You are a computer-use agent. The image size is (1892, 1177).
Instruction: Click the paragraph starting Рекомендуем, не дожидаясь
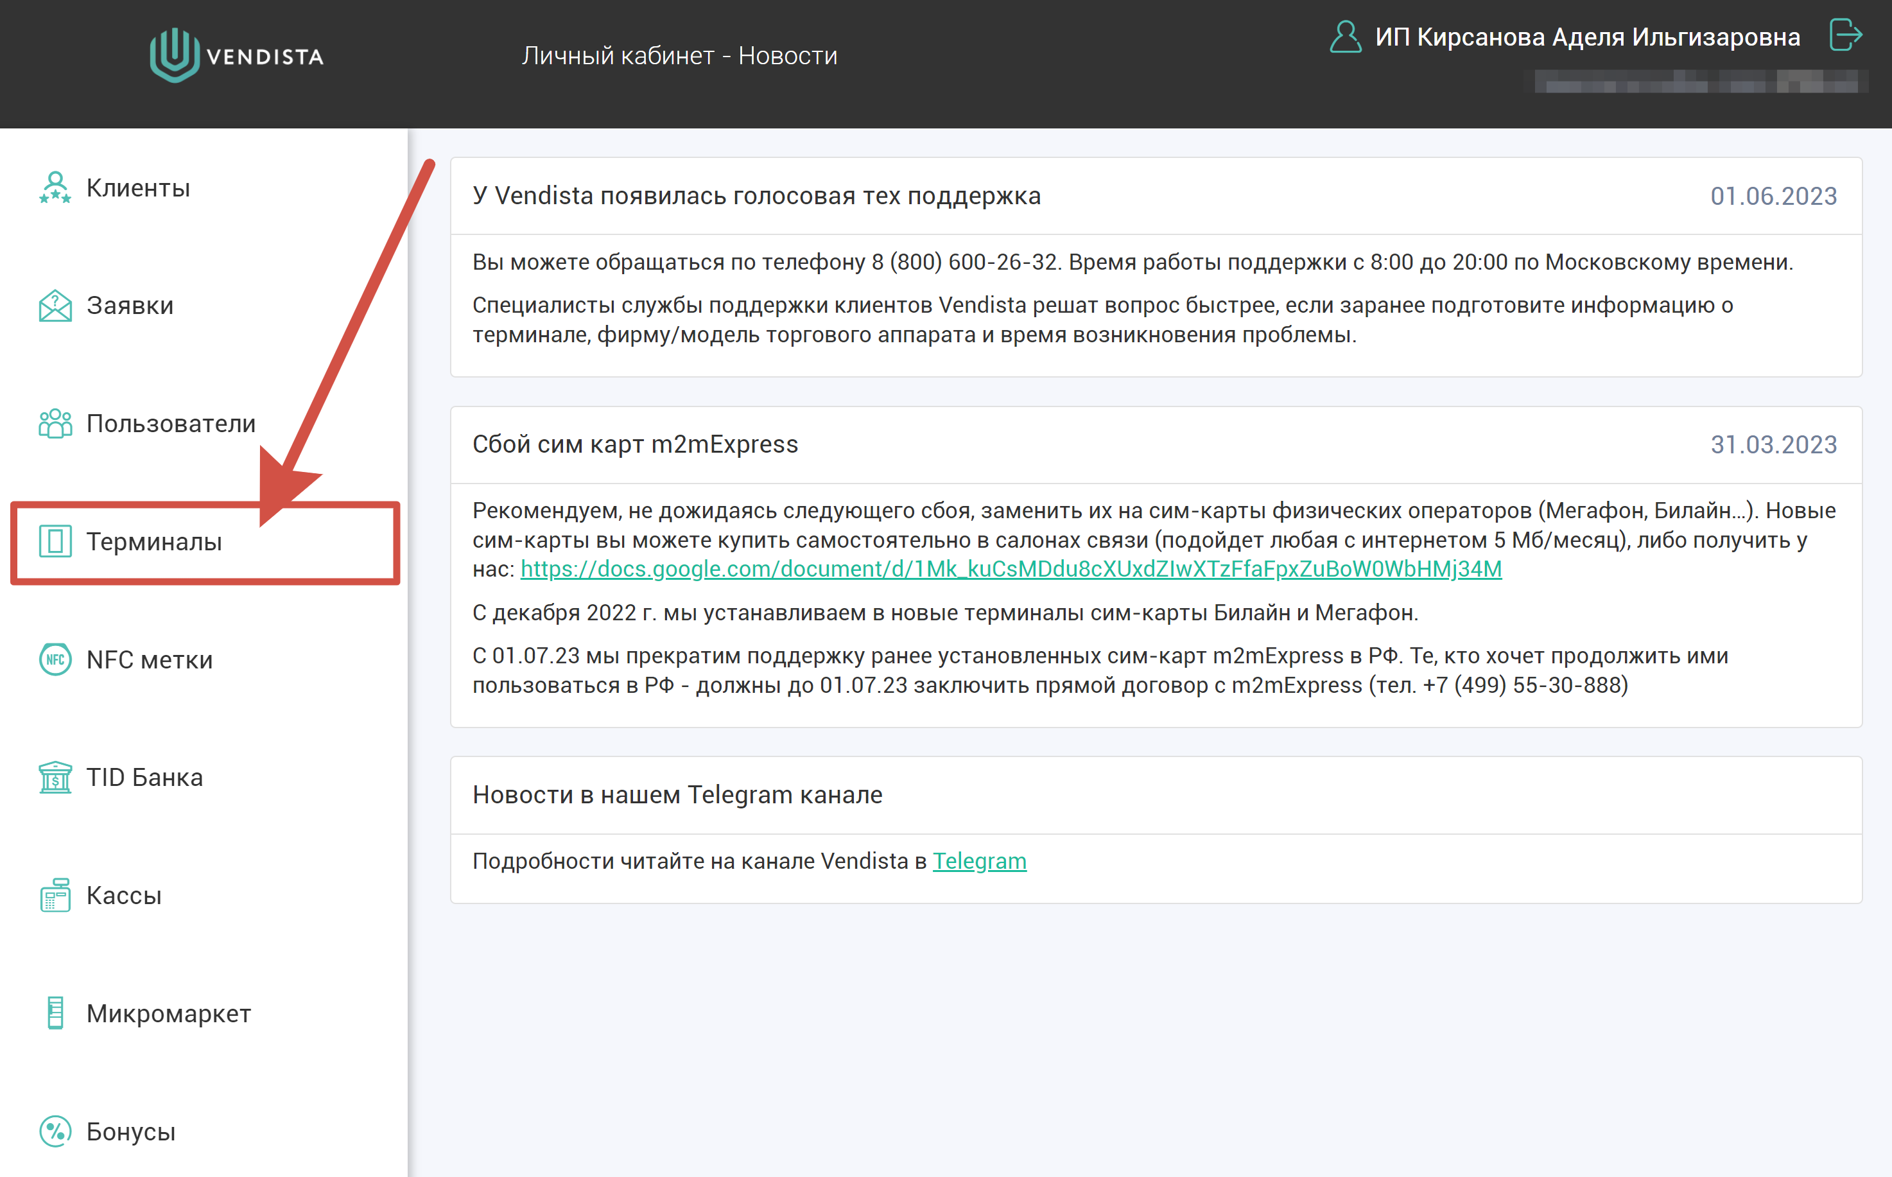click(1154, 539)
